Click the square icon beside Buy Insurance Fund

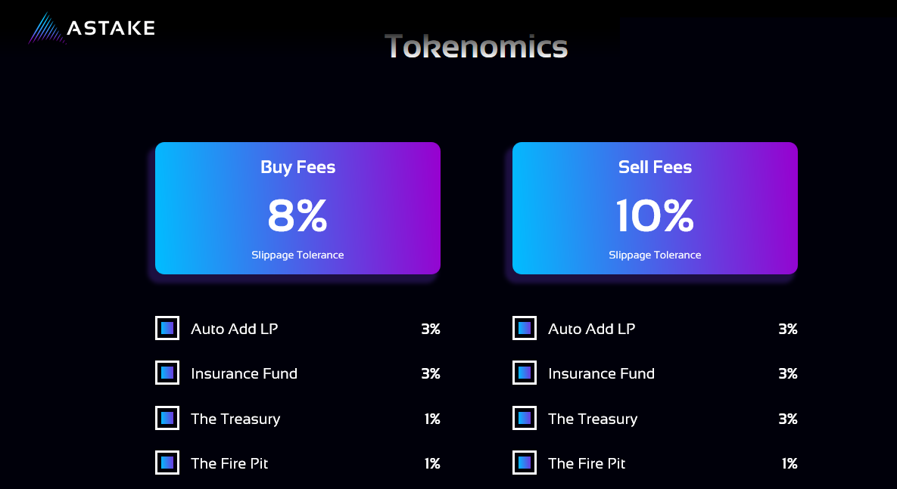[x=167, y=373]
